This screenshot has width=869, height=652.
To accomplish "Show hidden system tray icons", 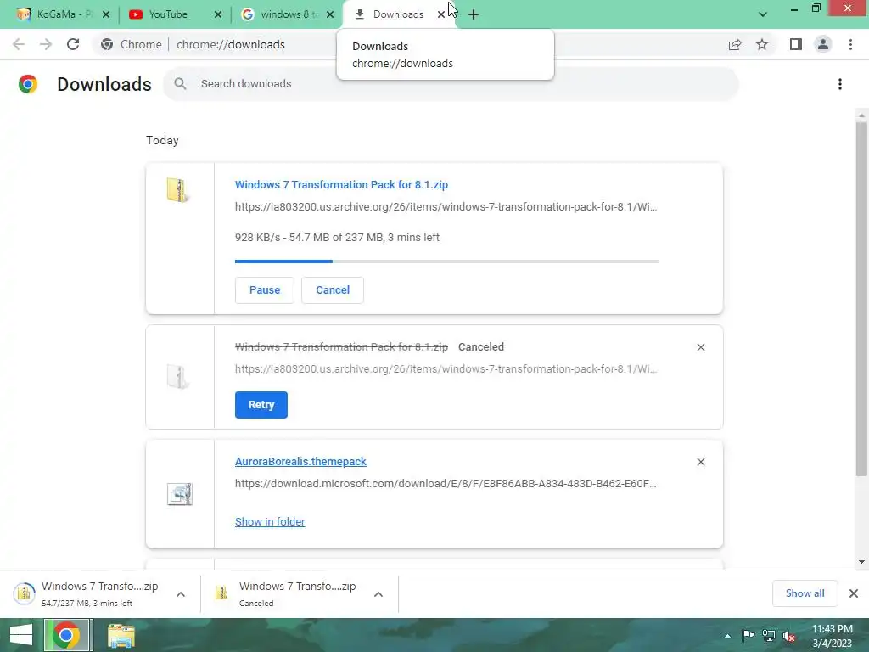I will click(x=727, y=636).
